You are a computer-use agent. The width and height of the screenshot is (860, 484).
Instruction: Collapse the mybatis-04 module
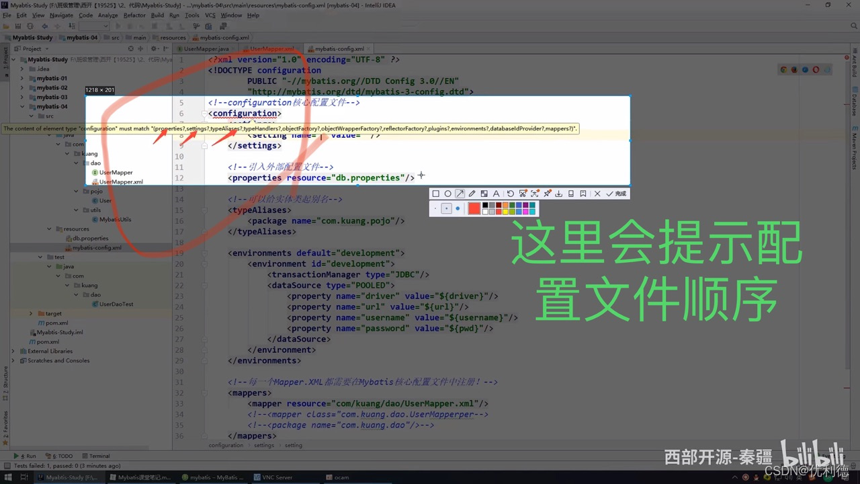(22, 106)
